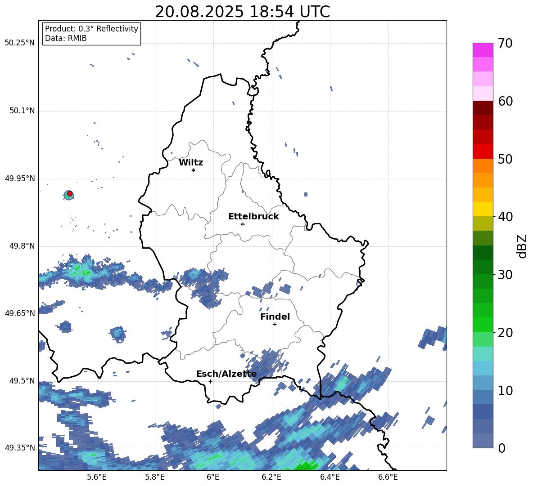Click the 6.4°E longitude label

330,477
